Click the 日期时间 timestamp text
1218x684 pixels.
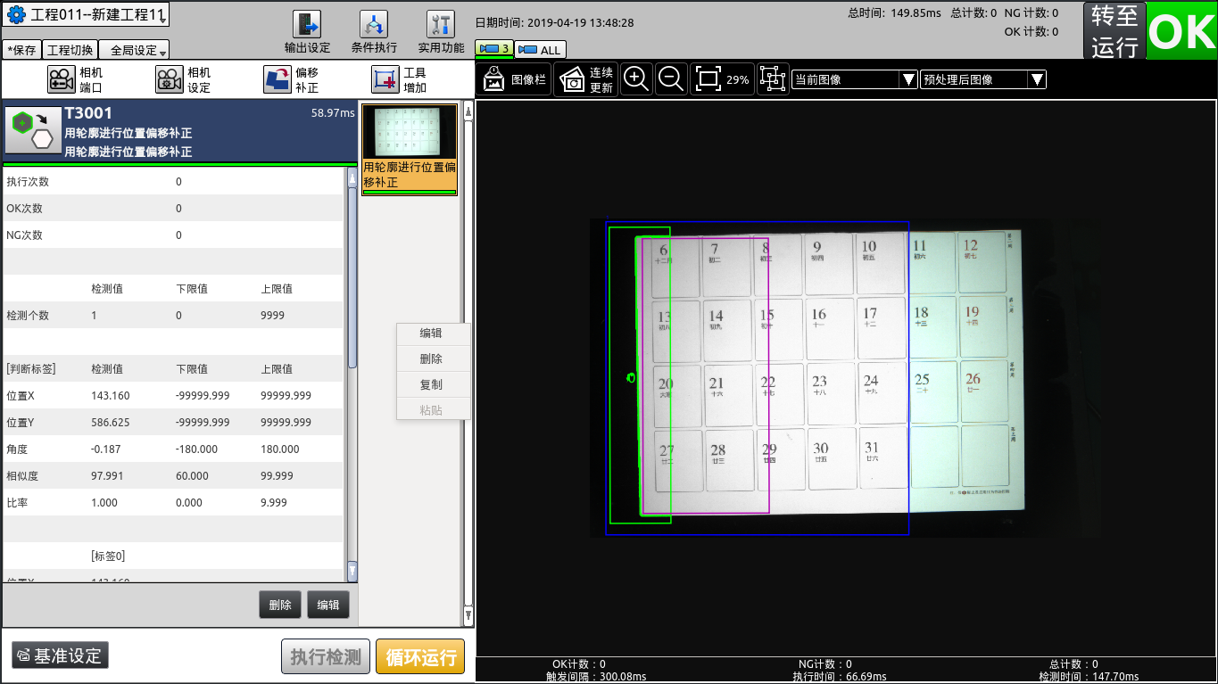click(x=554, y=23)
